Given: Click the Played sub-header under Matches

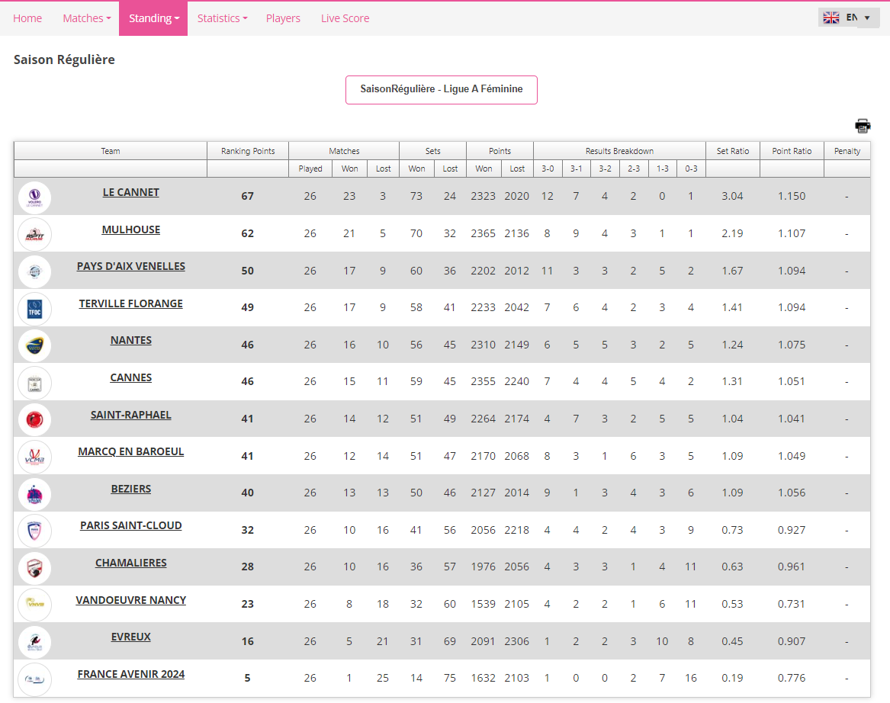Looking at the screenshot, I should pos(310,169).
